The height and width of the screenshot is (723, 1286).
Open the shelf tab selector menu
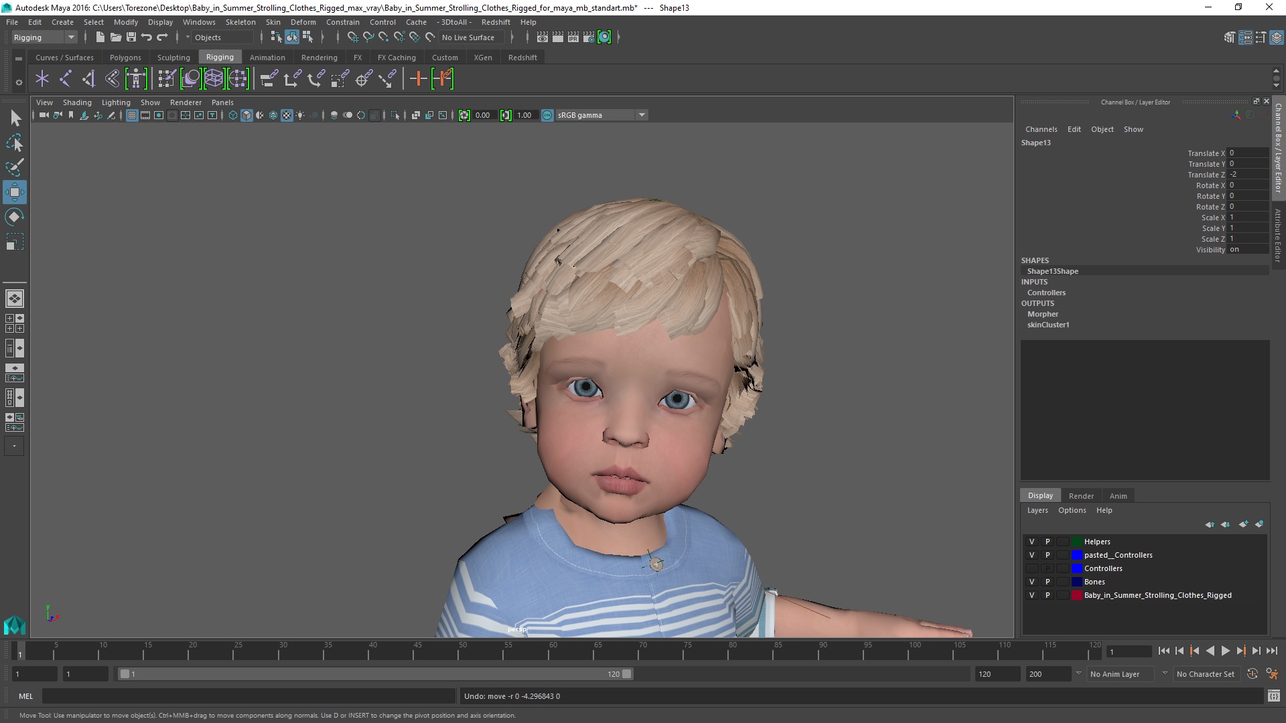point(19,58)
